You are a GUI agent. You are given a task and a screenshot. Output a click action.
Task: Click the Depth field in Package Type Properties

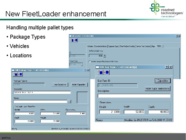tap(25, 121)
